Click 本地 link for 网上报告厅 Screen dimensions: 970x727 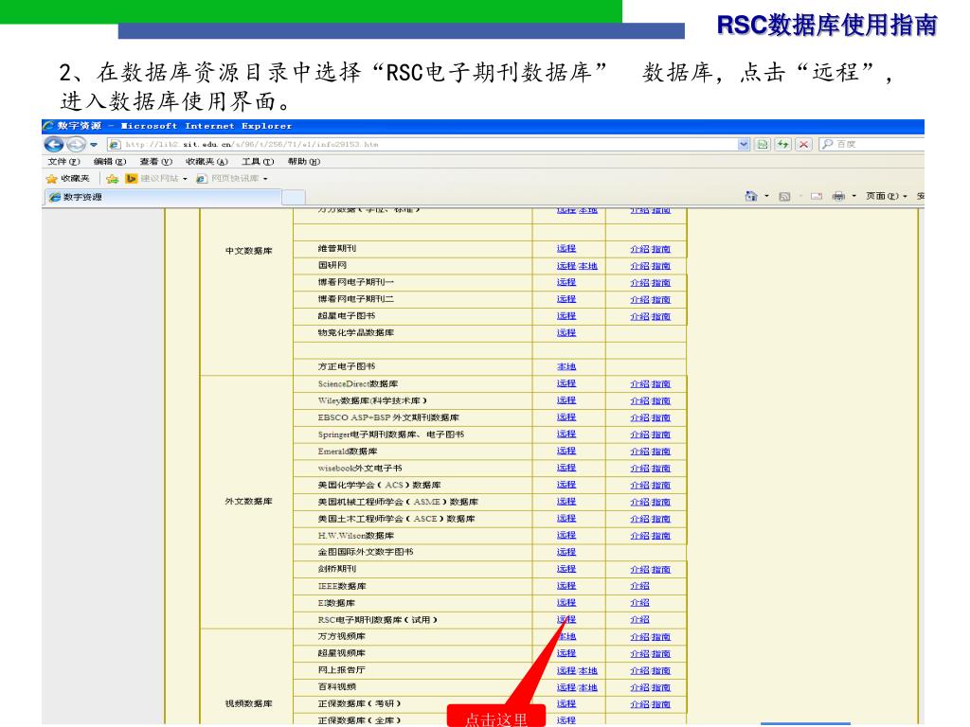[587, 671]
